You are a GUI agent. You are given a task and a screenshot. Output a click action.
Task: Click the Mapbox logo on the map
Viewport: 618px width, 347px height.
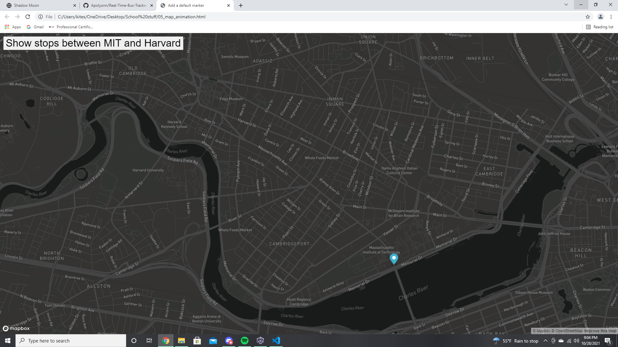coord(16,328)
